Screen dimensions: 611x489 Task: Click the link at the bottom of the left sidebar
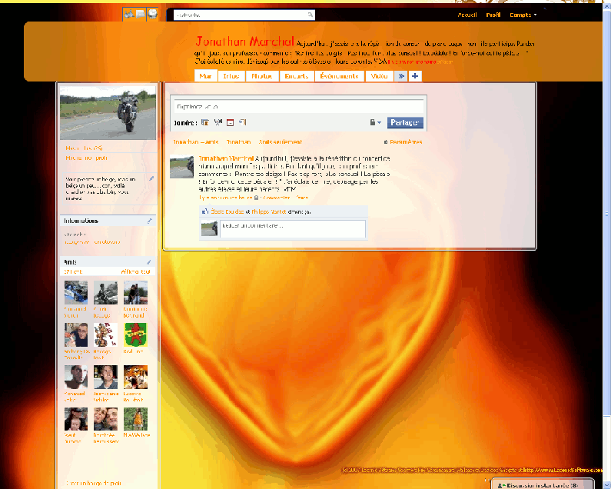(94, 483)
